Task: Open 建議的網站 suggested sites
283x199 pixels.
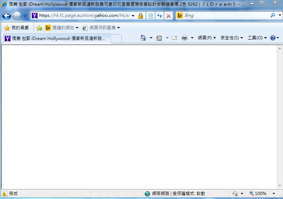Action: click(x=62, y=28)
